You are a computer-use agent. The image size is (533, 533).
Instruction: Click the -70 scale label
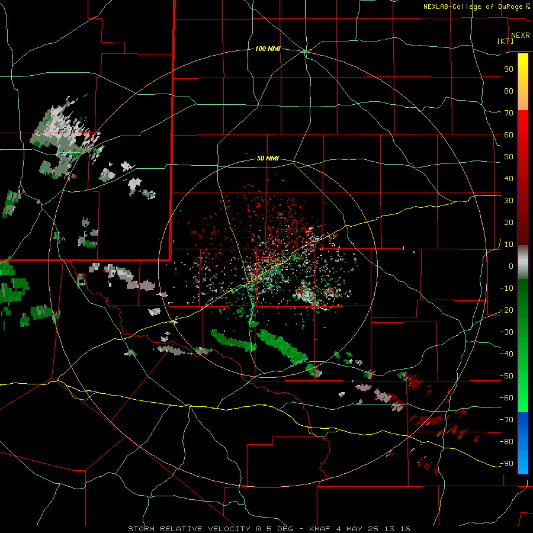coord(506,420)
